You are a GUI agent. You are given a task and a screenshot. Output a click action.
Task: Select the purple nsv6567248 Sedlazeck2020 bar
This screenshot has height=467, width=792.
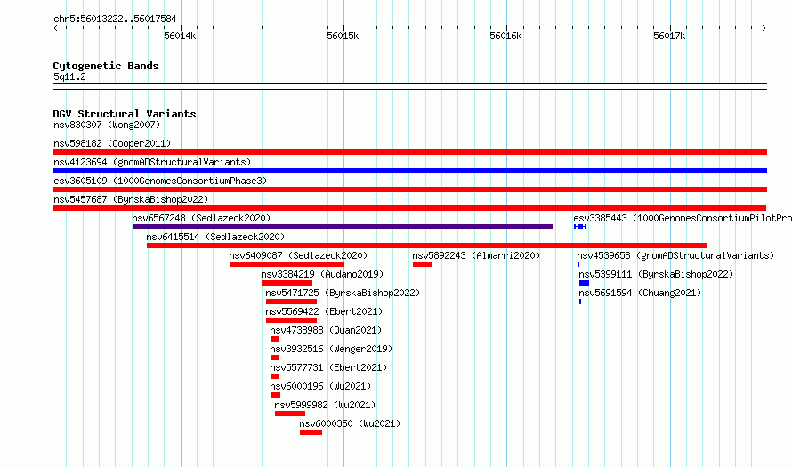(343, 227)
